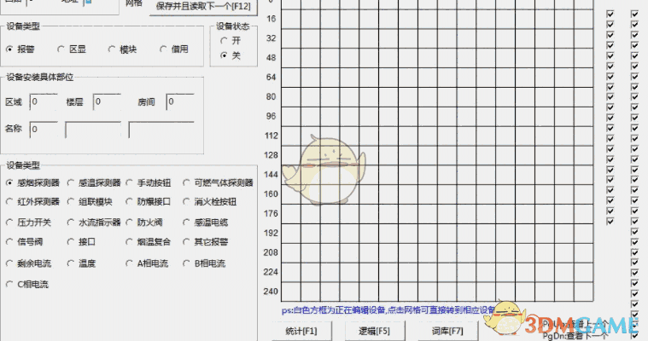Focus the 楼层 input field

coord(107,101)
